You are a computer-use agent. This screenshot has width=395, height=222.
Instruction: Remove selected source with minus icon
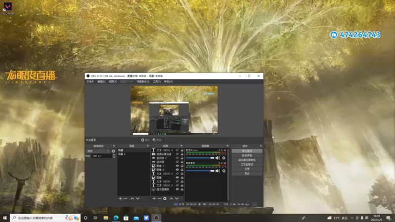[159, 199]
